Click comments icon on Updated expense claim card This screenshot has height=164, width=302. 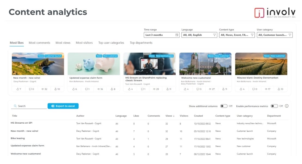click(87, 89)
